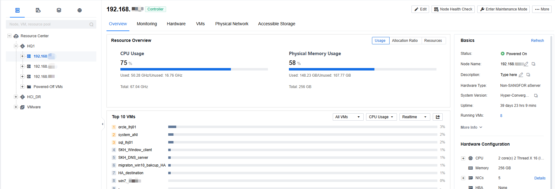Screen dimensions: 555x189
Task: Click the Edit button
Action: 420,9
